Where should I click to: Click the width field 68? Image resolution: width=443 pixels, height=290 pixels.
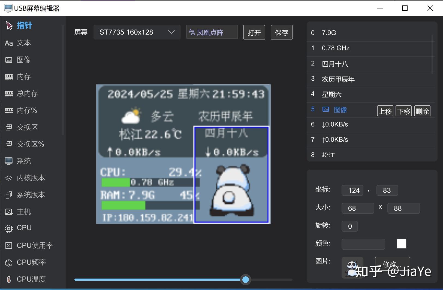[x=358, y=208]
